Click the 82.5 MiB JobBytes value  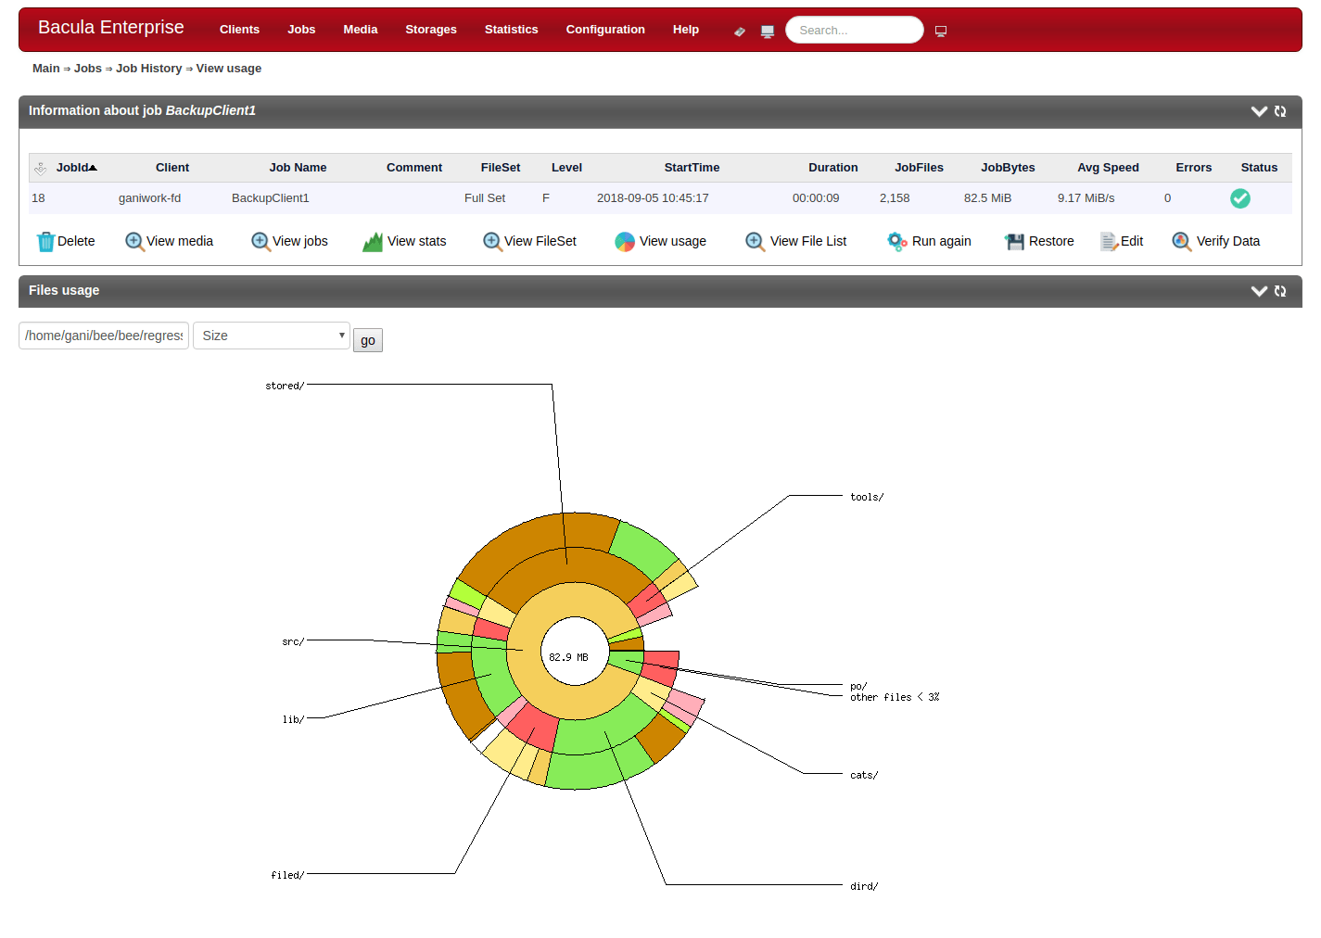987,198
